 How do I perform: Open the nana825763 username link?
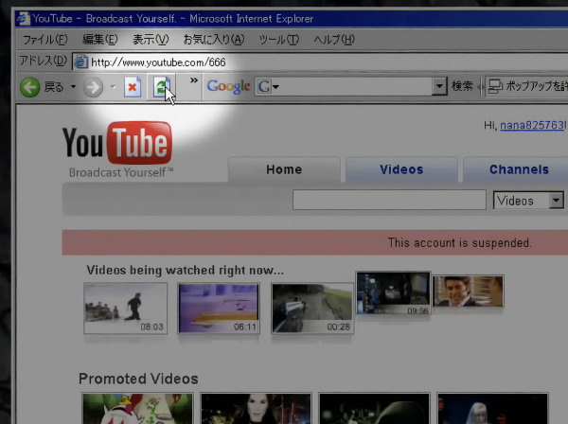[532, 125]
